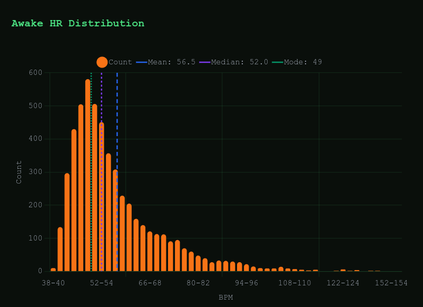Toggle the Count legend entry
This screenshot has width=423, height=307.
point(114,62)
